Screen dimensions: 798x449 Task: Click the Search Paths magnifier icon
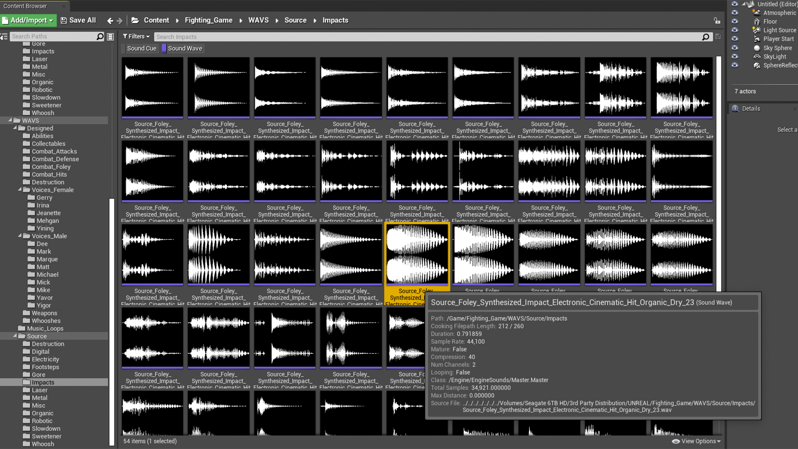100,37
